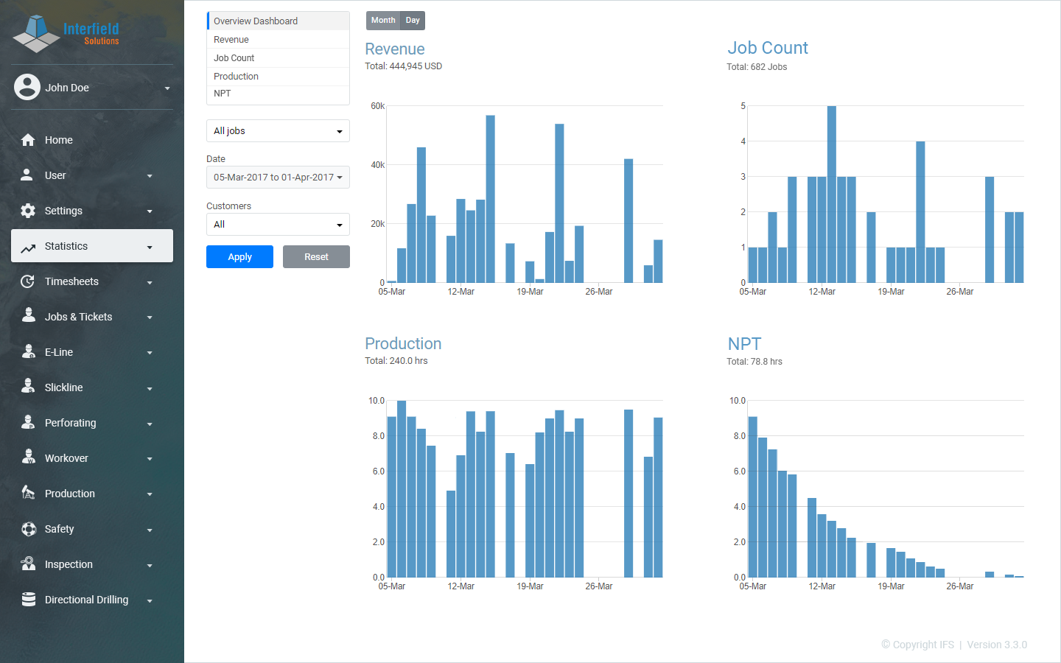Open the date range dropdown
1061x663 pixels.
[x=278, y=178]
